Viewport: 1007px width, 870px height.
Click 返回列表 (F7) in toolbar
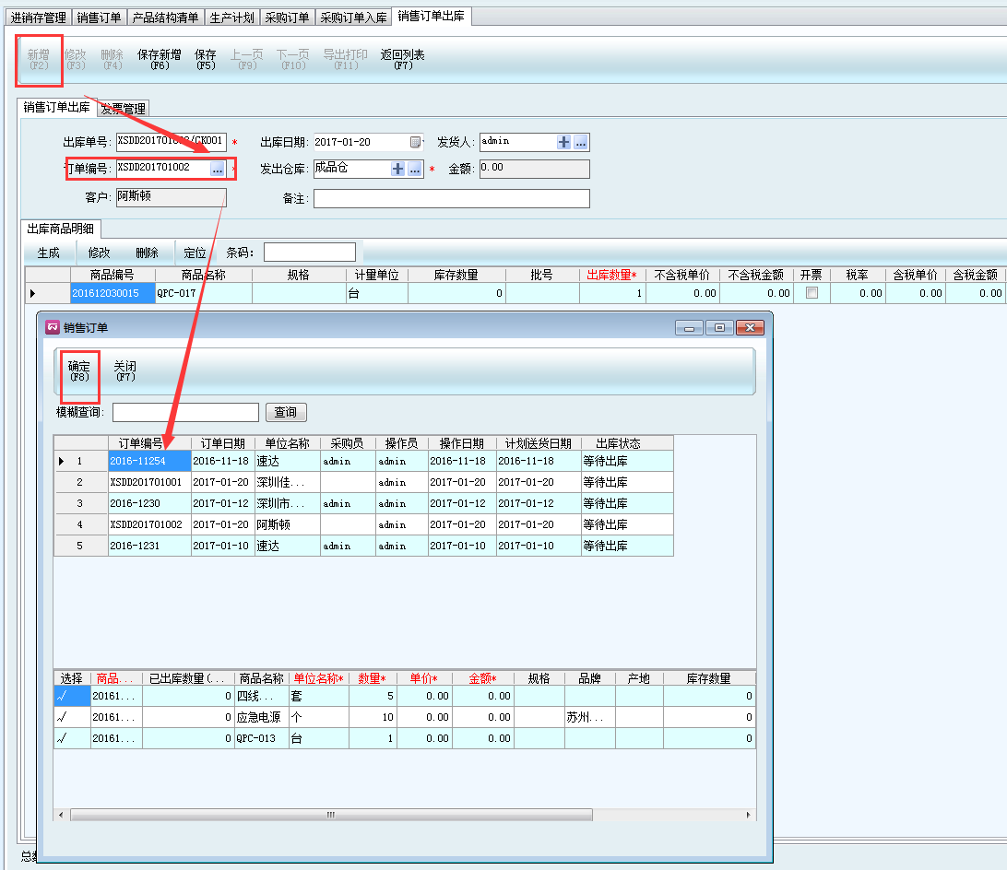tap(403, 59)
